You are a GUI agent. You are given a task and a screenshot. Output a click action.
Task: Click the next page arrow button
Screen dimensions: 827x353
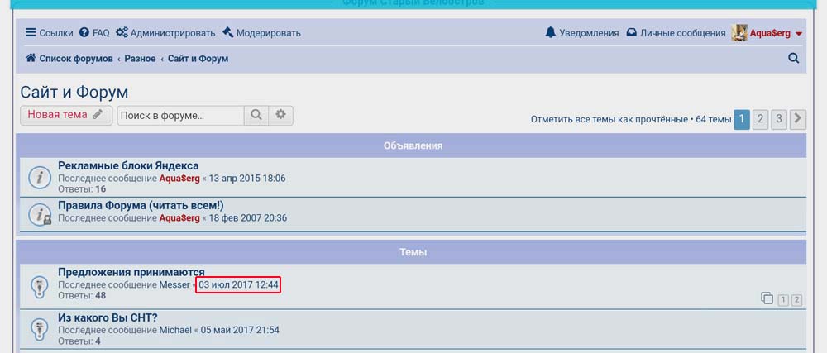(798, 119)
